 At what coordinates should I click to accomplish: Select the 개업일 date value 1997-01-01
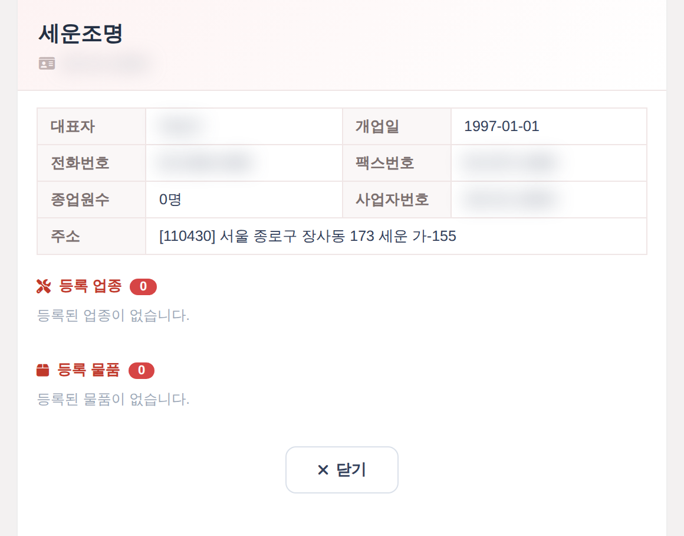click(x=502, y=126)
